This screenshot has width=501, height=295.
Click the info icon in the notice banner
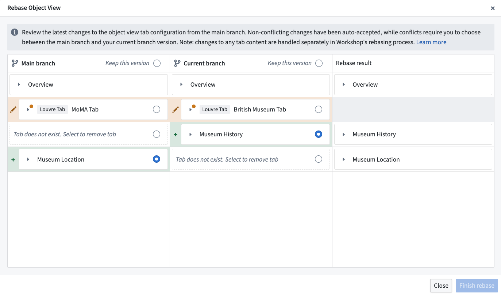[14, 32]
